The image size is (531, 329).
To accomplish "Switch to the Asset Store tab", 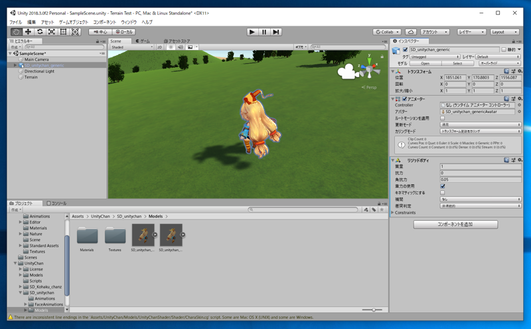I will click(177, 41).
